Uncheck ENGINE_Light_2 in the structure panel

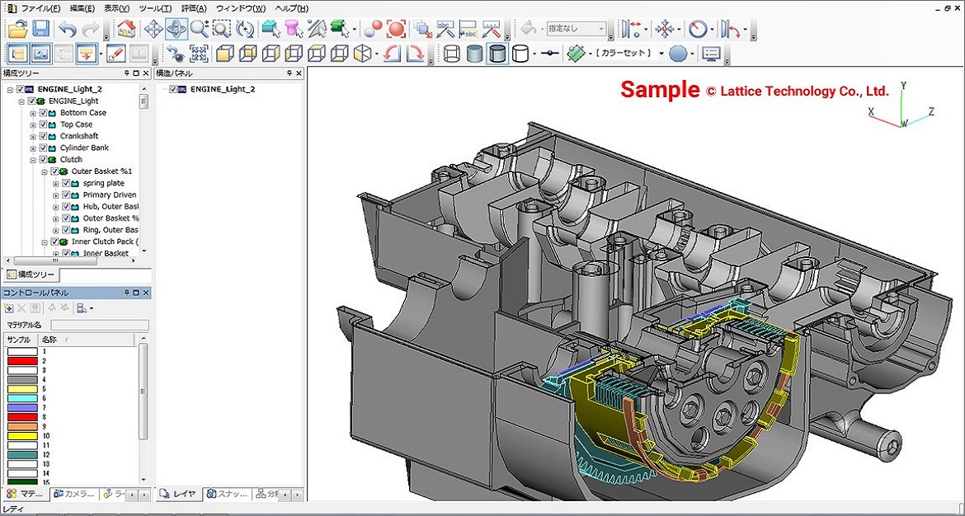173,89
